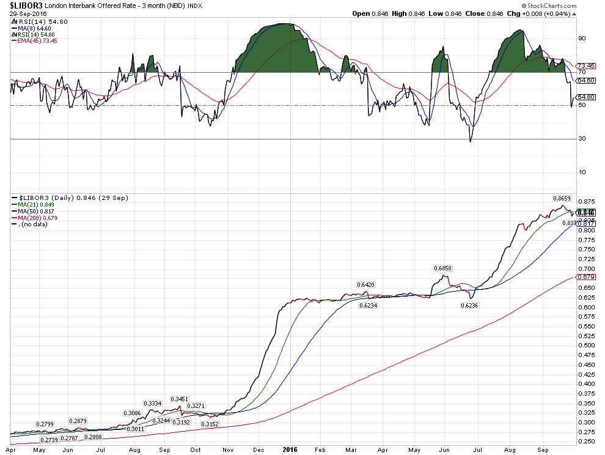Click the blue MA(50) legend line marker
Viewport: 605px width, 455px height.
(13, 212)
